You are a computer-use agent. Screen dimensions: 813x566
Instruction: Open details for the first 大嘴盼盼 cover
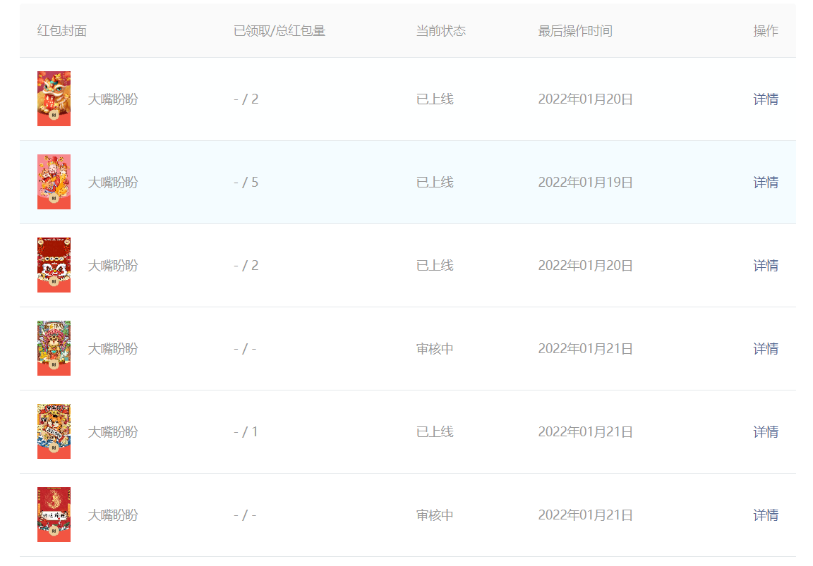click(766, 99)
